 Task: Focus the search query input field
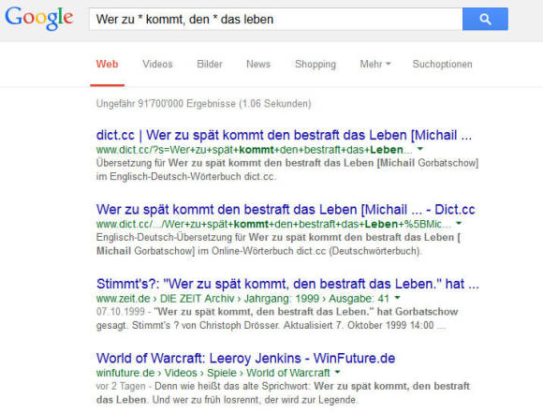[275, 19]
